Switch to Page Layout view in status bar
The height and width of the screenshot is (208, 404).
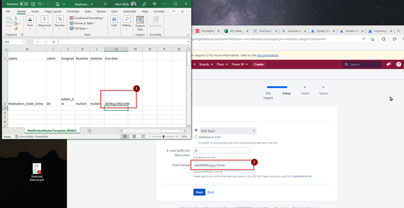(134, 137)
